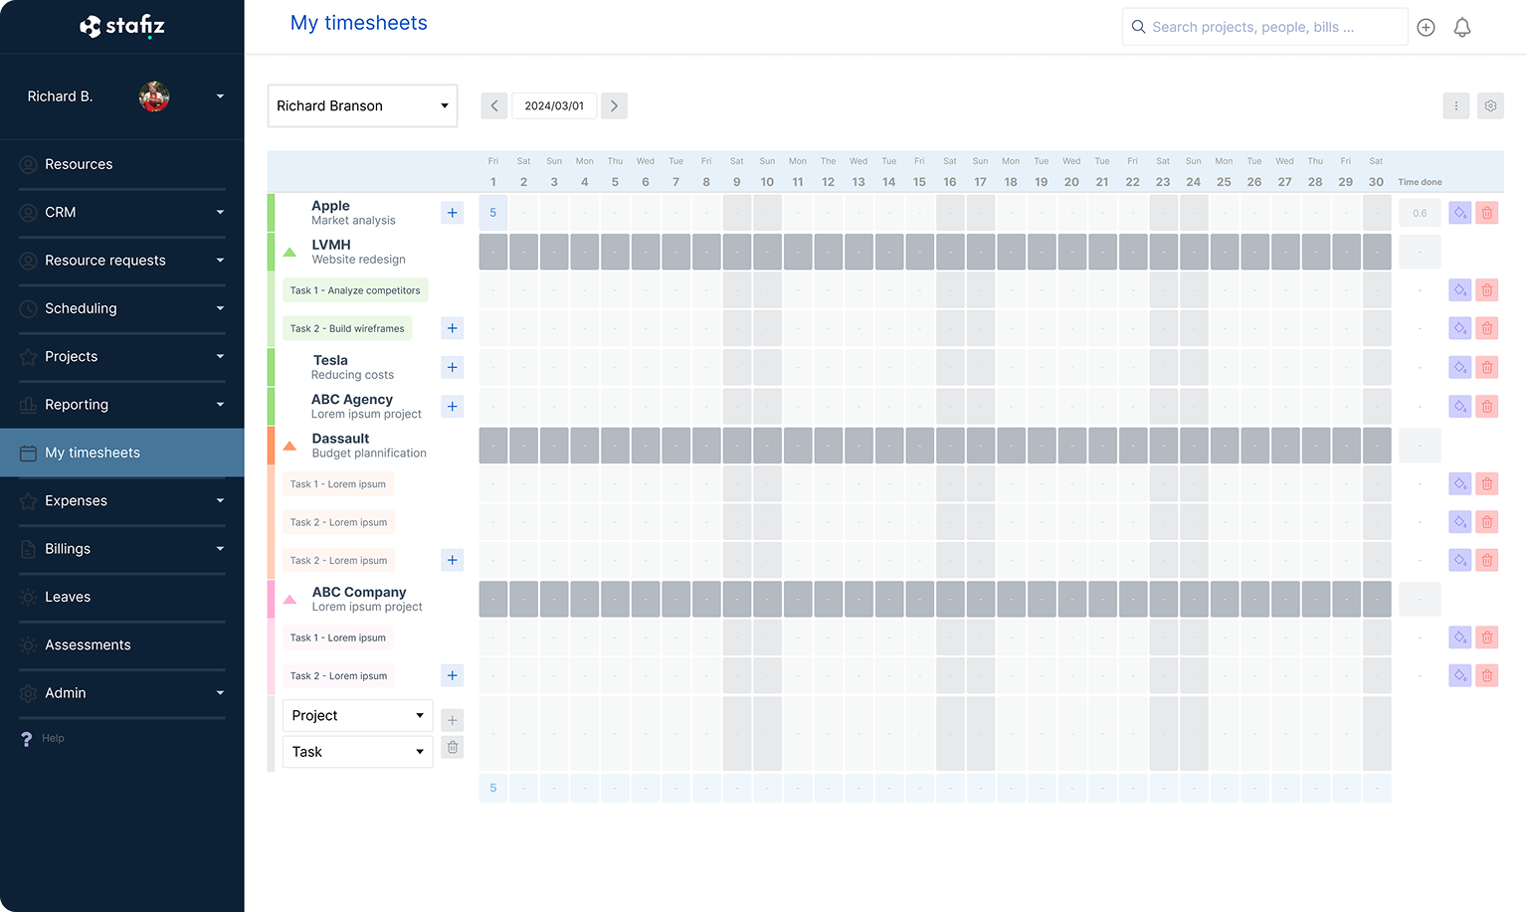The width and height of the screenshot is (1527, 912).
Task: Click trash icon beside Task dropdown
Action: click(453, 747)
